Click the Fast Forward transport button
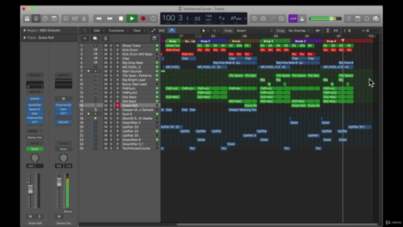Image resolution: width=403 pixels, height=227 pixels. (x=110, y=18)
